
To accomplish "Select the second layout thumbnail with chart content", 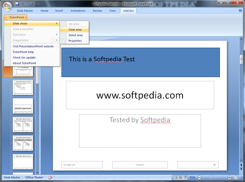I will [x=23, y=87].
